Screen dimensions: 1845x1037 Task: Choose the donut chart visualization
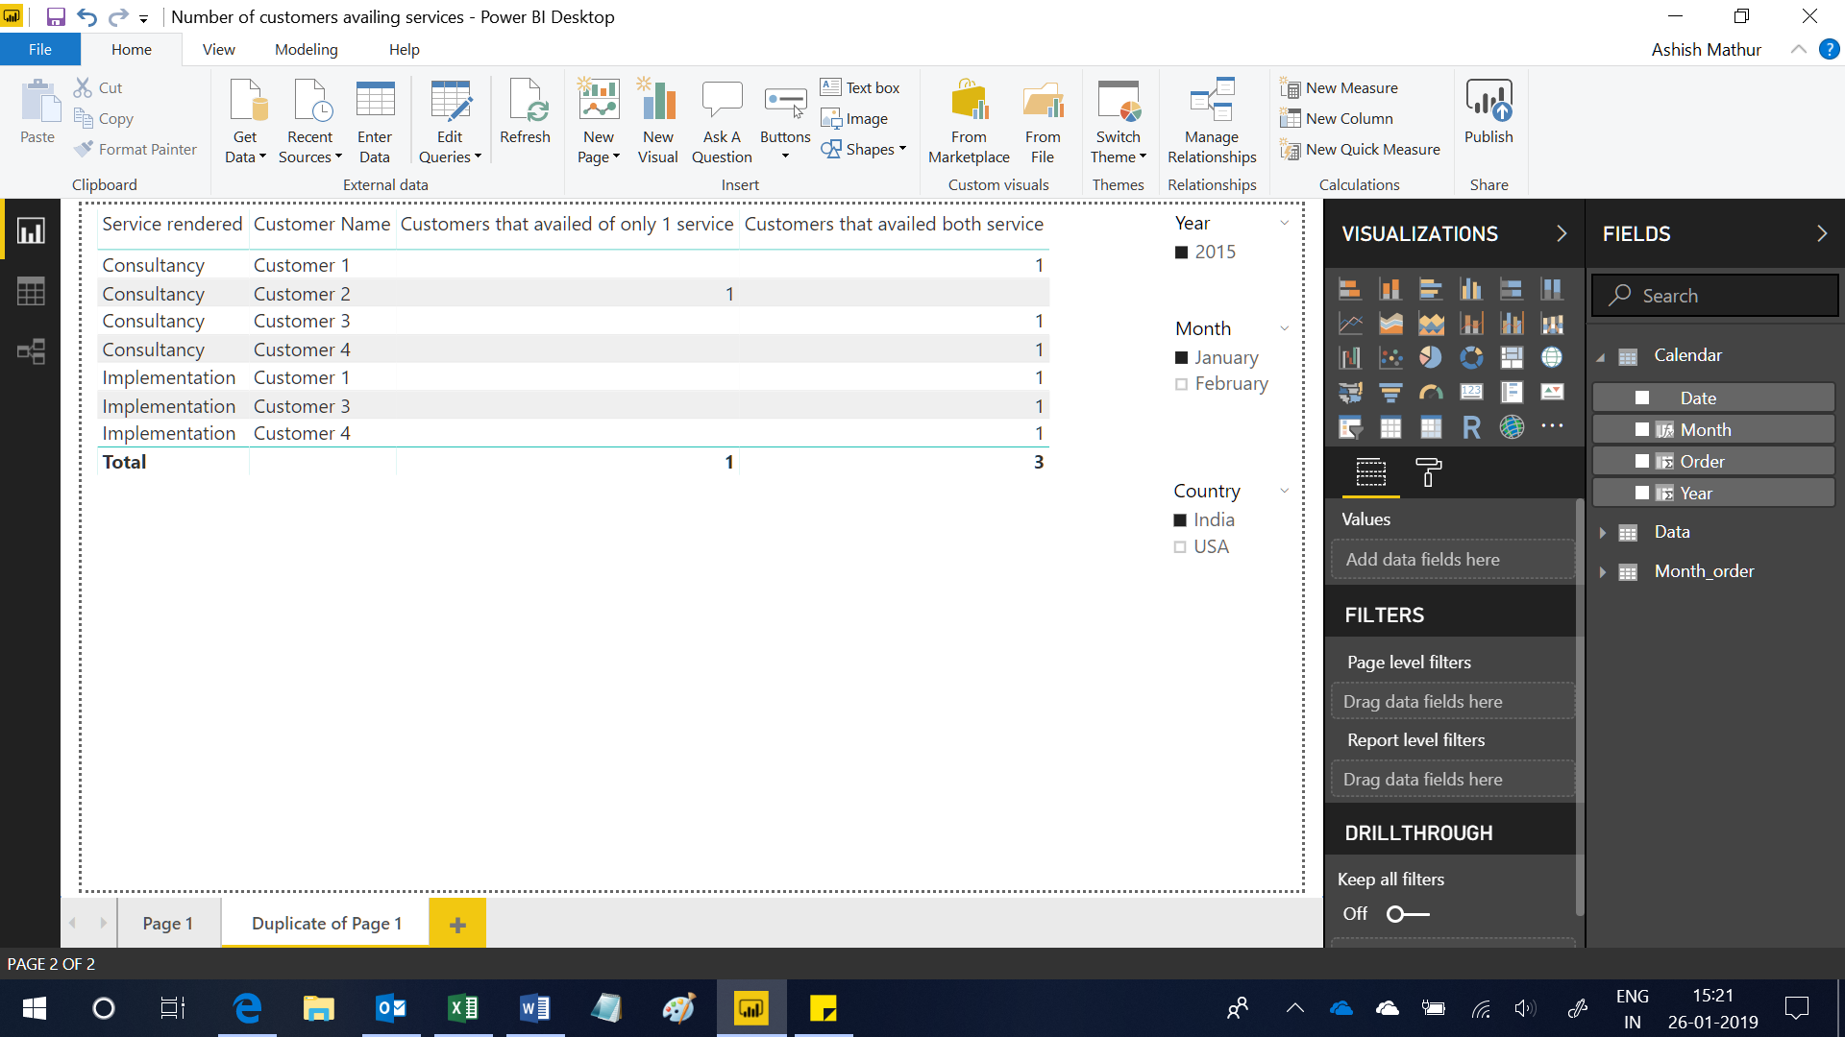[x=1471, y=358]
